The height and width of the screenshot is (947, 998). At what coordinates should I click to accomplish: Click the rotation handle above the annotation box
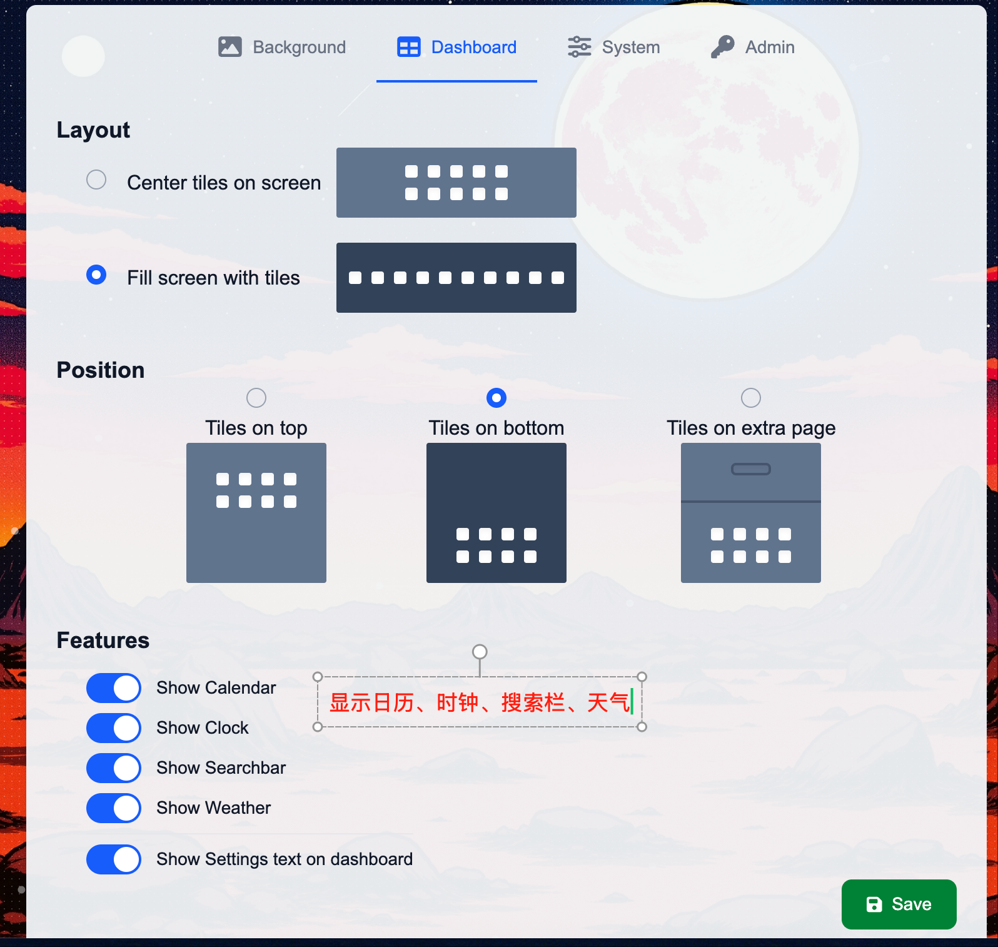click(480, 652)
